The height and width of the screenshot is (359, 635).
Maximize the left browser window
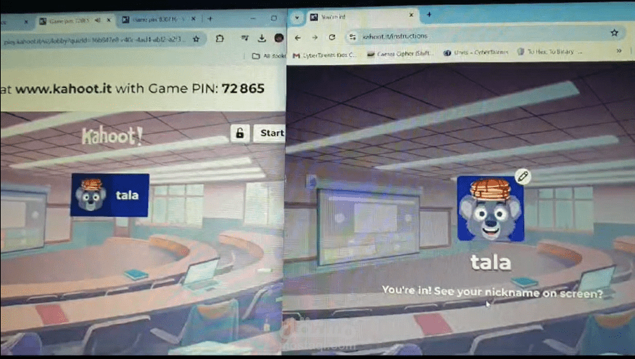274,18
